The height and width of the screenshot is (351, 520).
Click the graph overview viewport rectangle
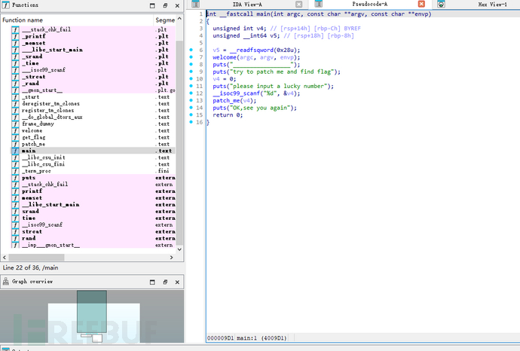pos(93,313)
